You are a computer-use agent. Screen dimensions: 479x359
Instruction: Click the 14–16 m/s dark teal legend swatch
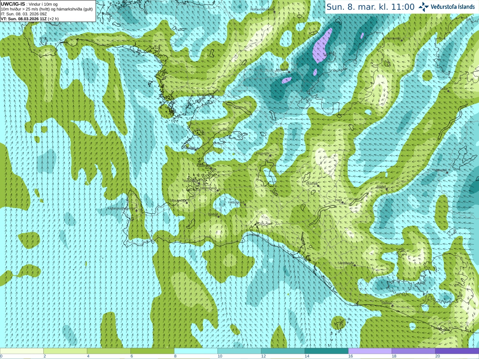(x=326, y=351)
